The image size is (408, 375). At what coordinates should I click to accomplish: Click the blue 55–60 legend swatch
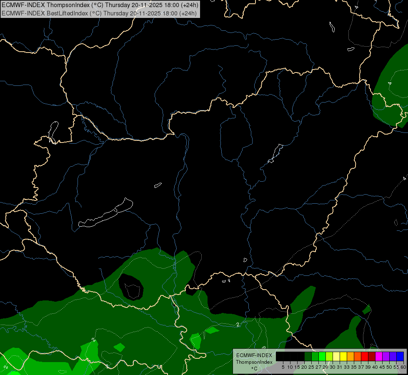(x=400, y=356)
